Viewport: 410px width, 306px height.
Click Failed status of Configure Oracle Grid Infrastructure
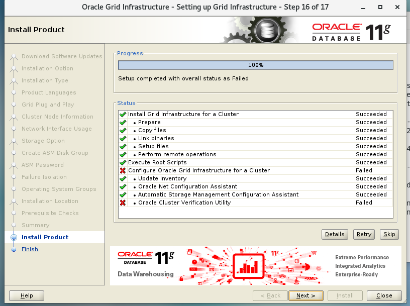(x=364, y=170)
